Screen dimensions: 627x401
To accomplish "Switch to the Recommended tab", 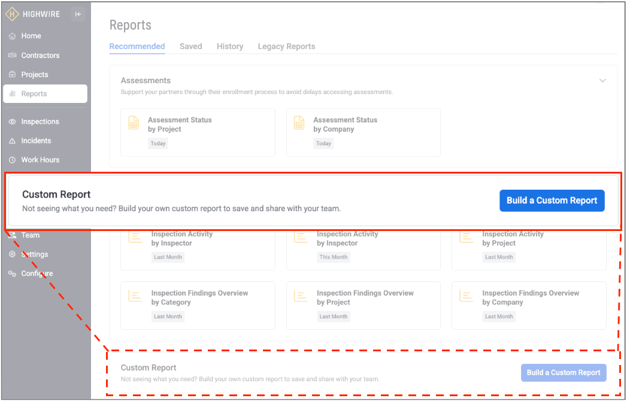I will (x=137, y=46).
